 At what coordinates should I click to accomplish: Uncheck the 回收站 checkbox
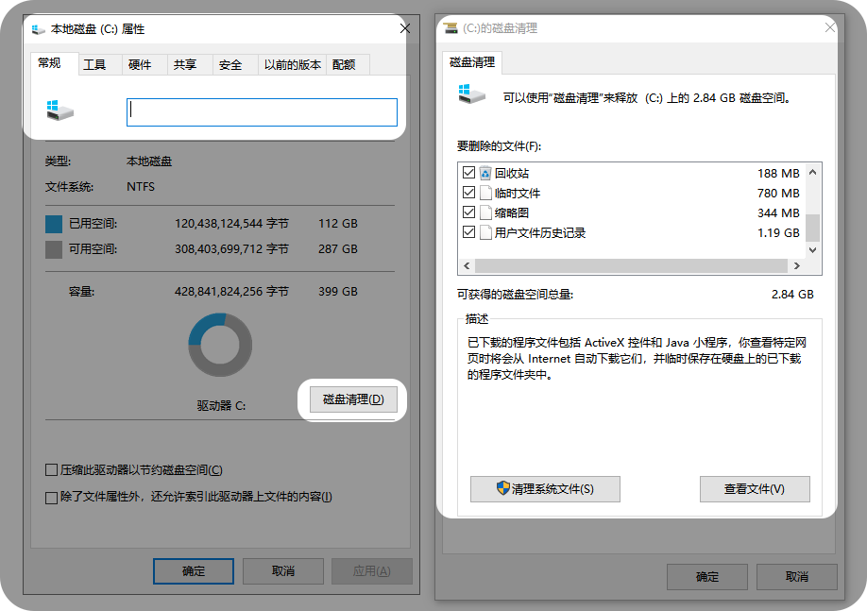click(468, 173)
